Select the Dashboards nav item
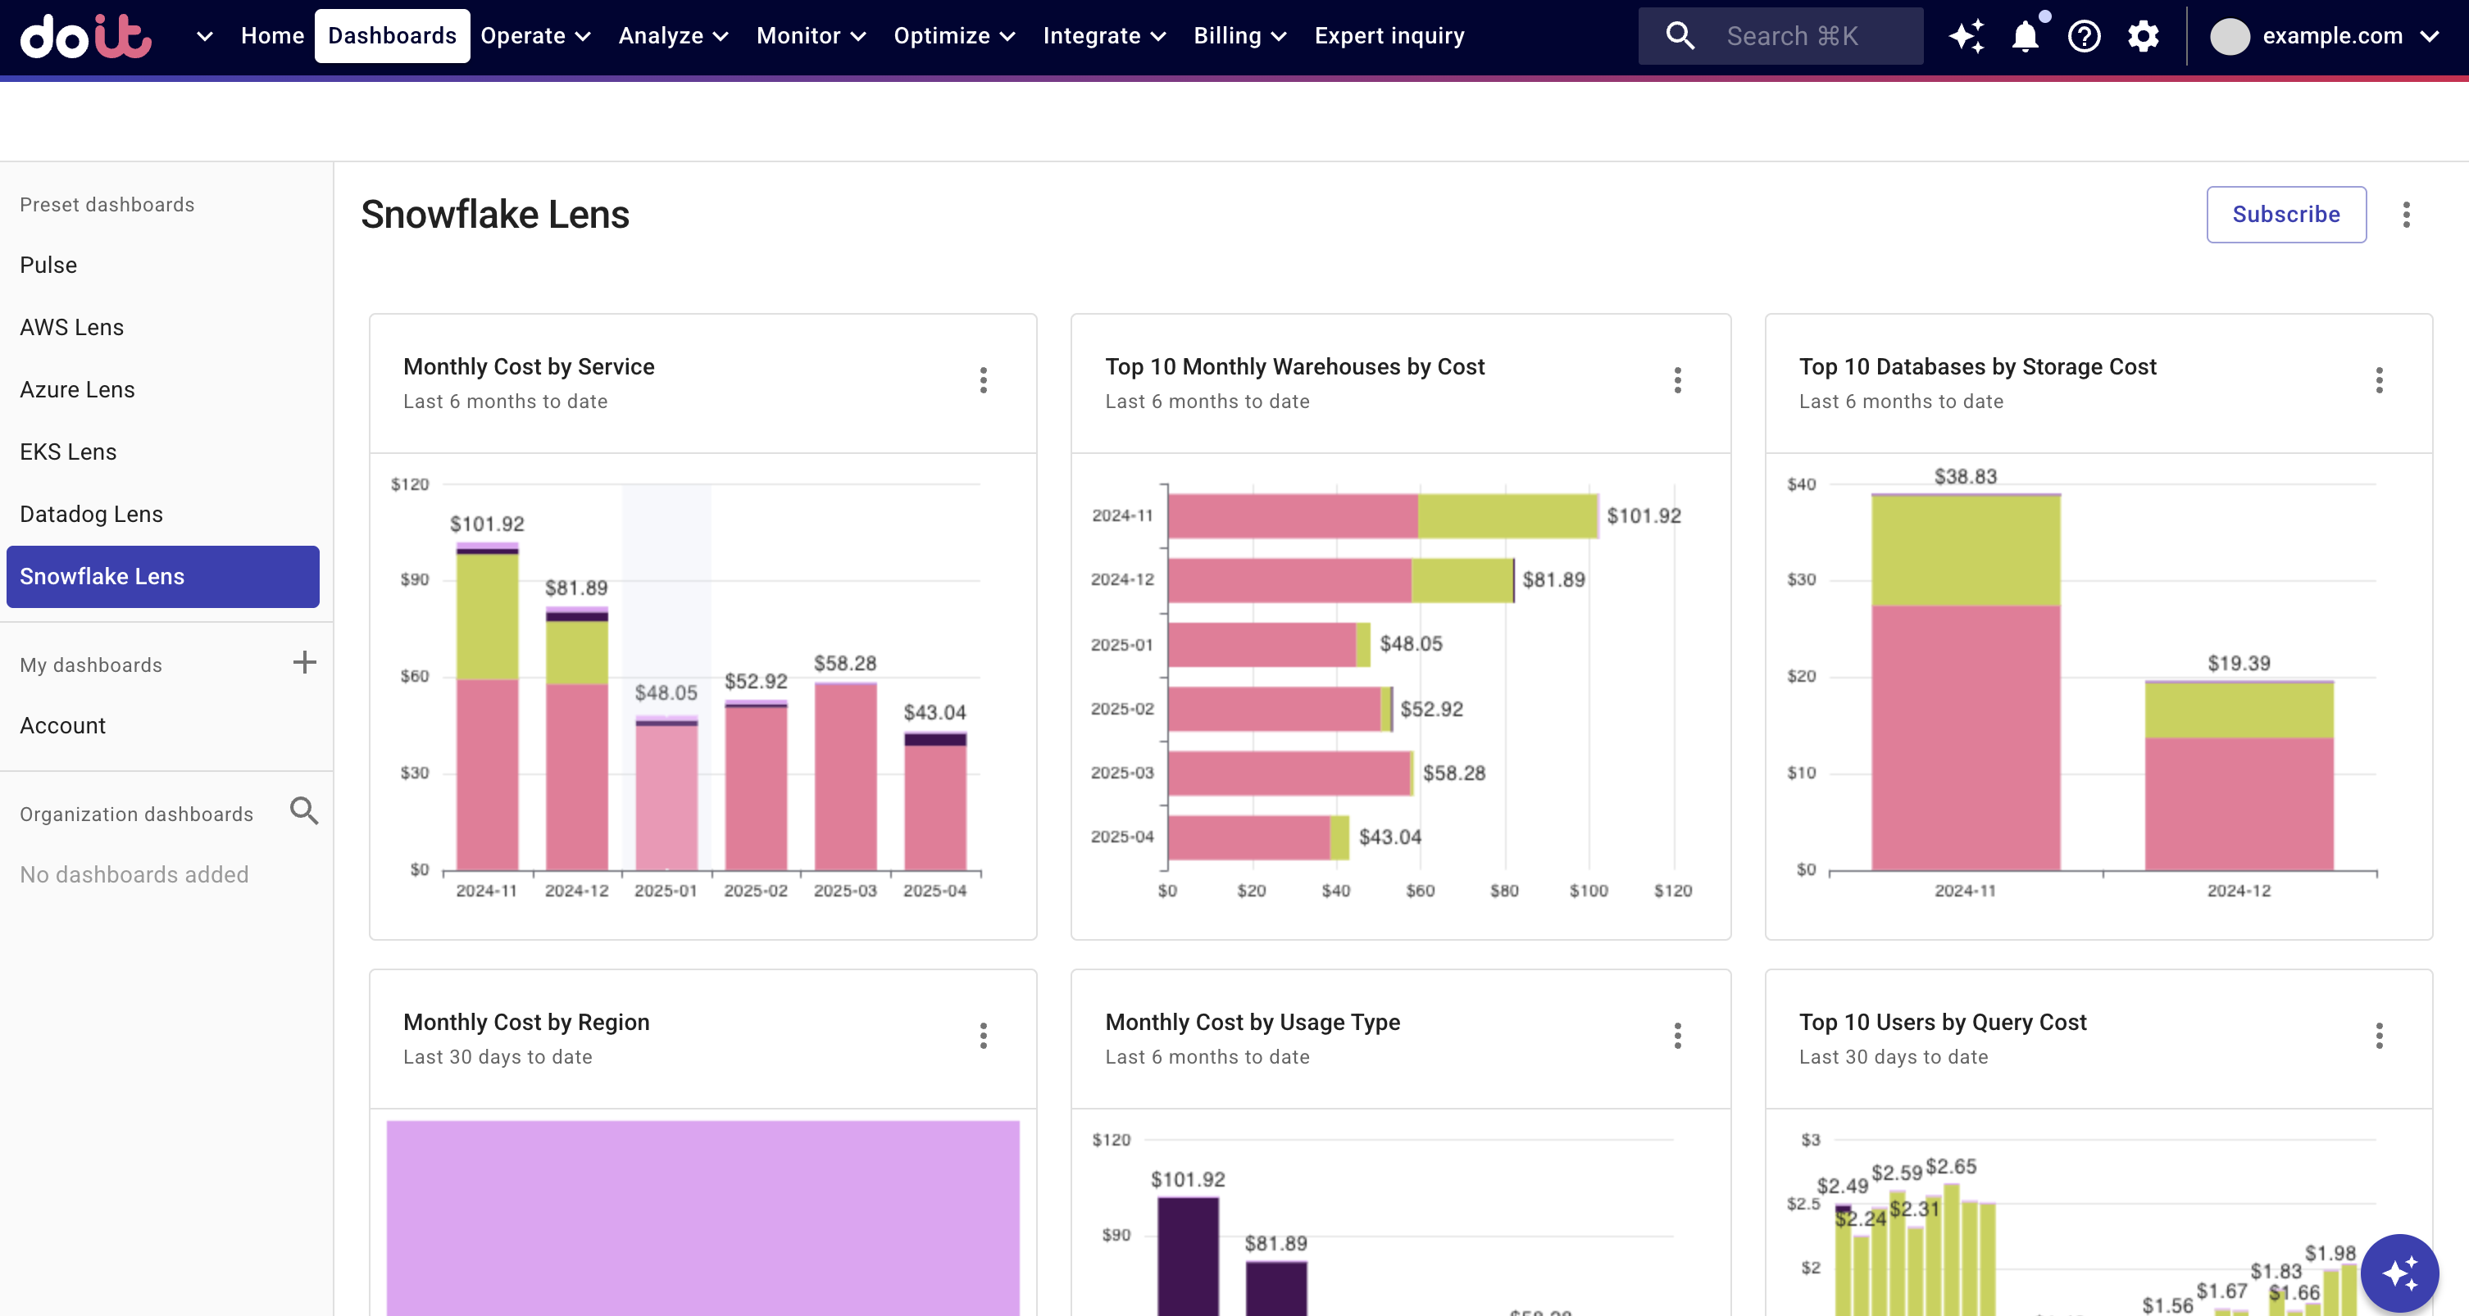 pos(392,36)
